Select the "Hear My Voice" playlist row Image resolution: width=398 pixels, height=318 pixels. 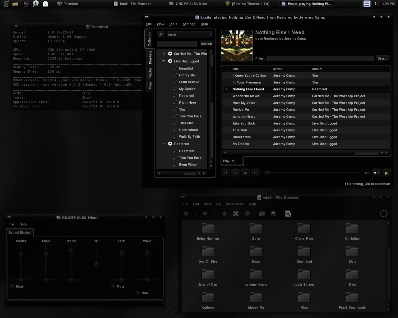(306, 103)
